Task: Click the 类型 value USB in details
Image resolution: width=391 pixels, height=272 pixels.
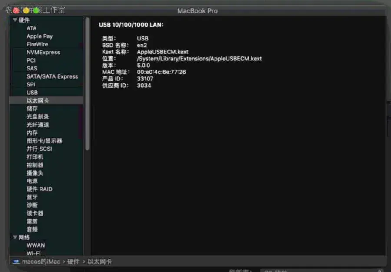Action: pyautogui.click(x=142, y=39)
